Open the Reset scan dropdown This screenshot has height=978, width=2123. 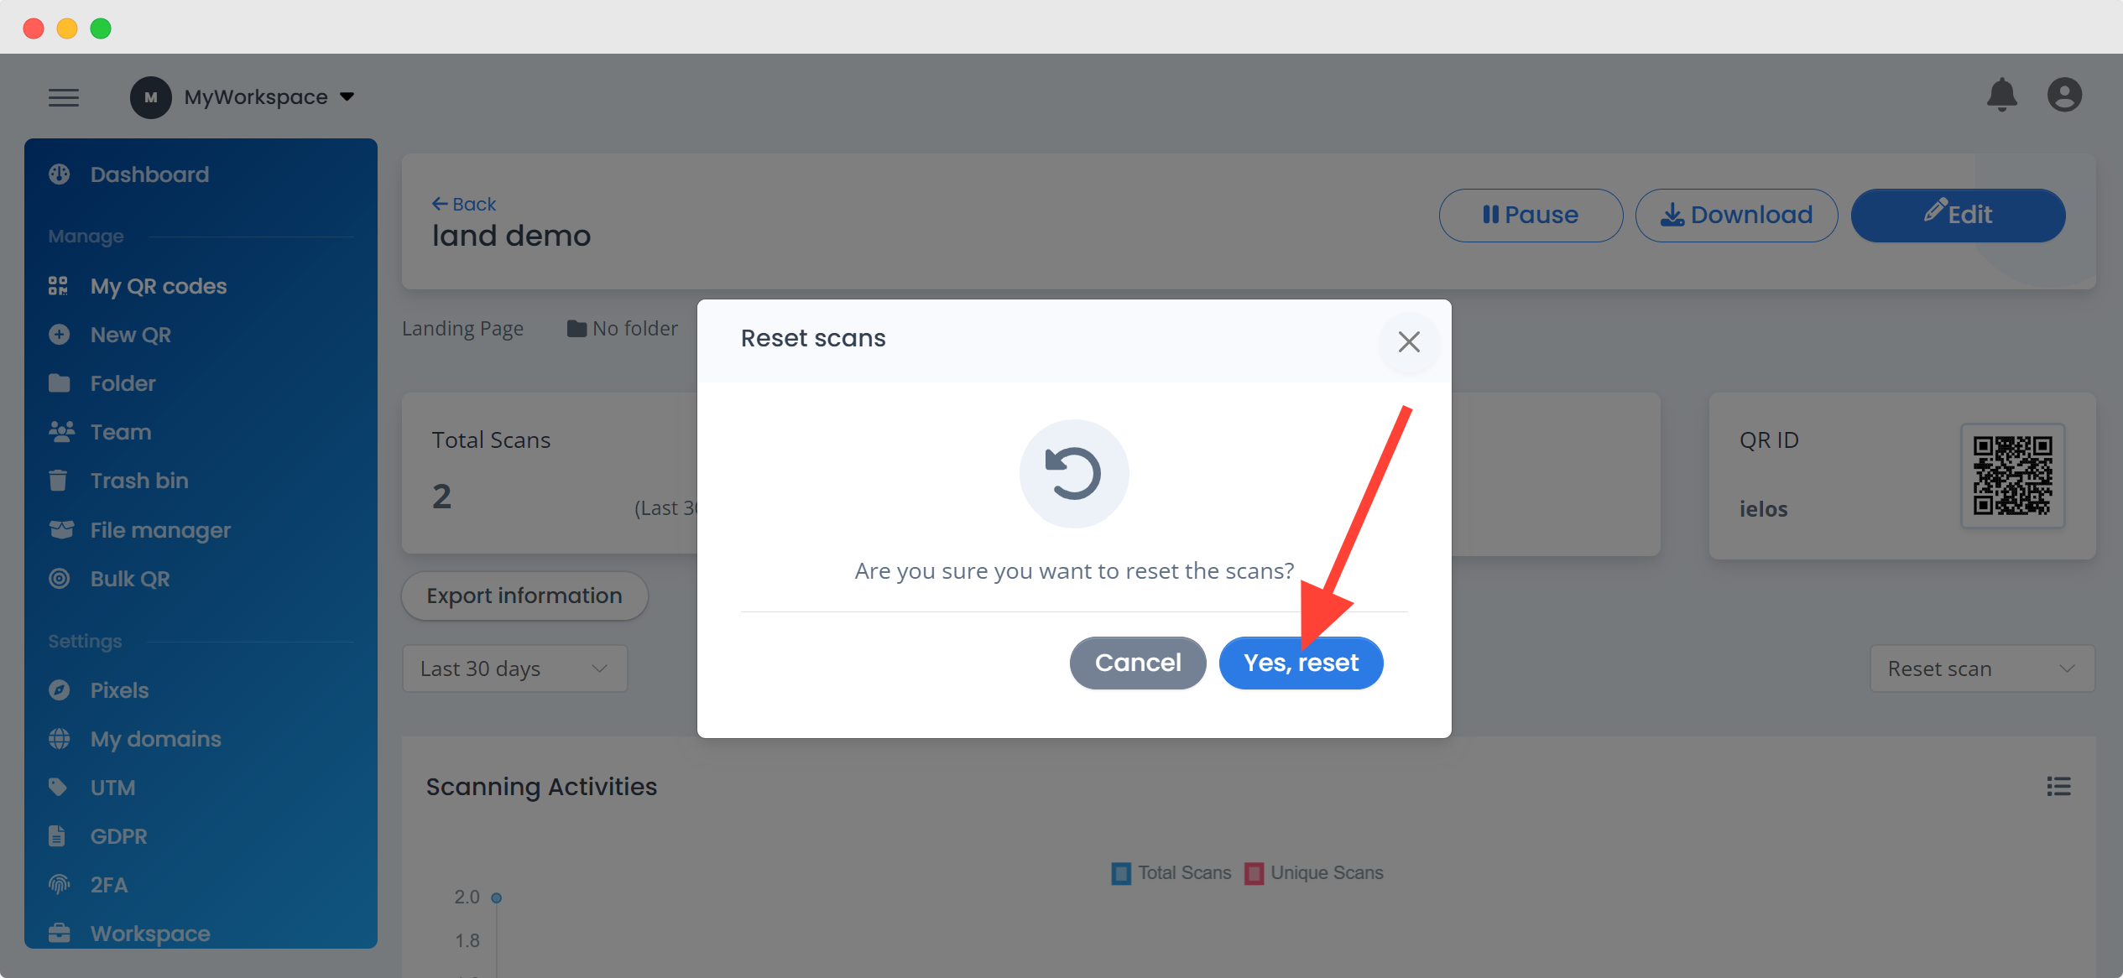coord(1981,668)
